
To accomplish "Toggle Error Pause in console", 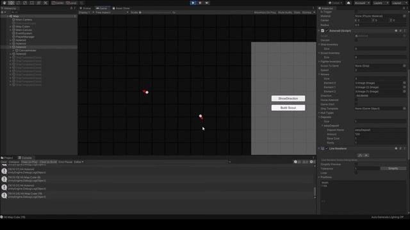I will pyautogui.click(x=65, y=162).
